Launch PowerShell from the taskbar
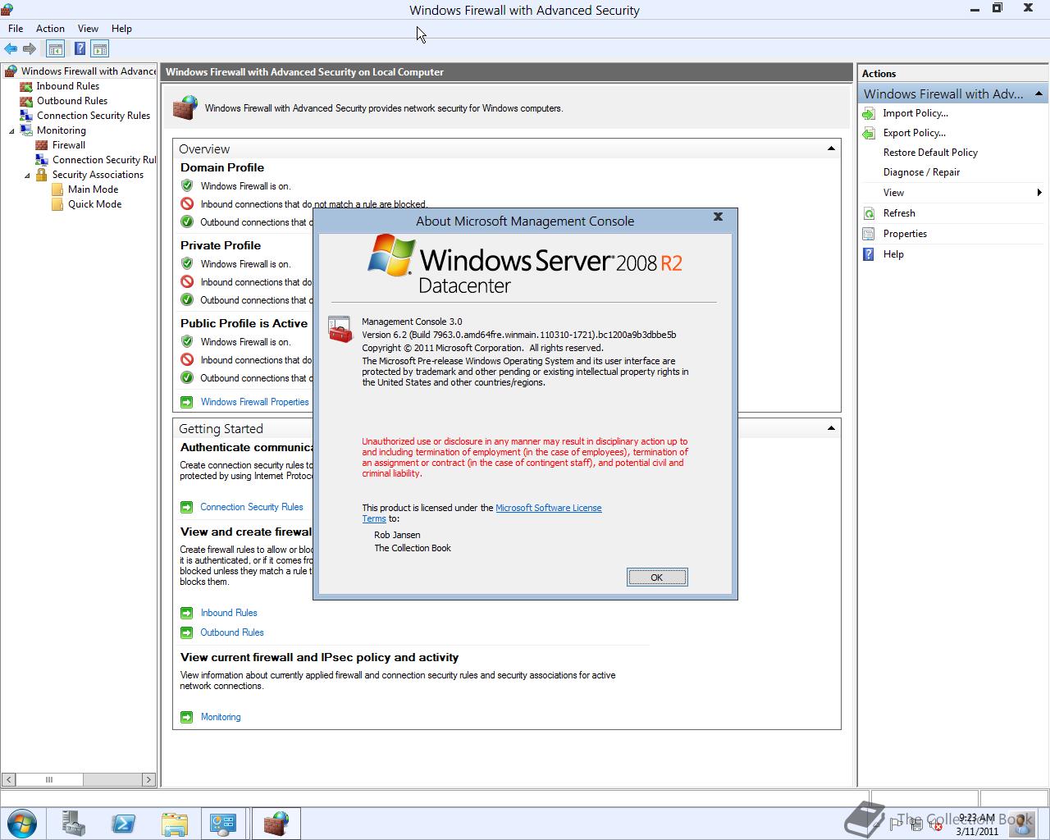 [124, 824]
